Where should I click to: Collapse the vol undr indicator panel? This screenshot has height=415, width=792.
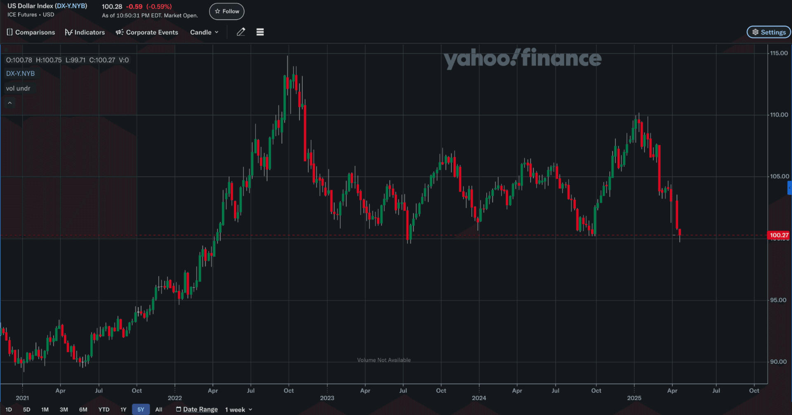pos(9,102)
